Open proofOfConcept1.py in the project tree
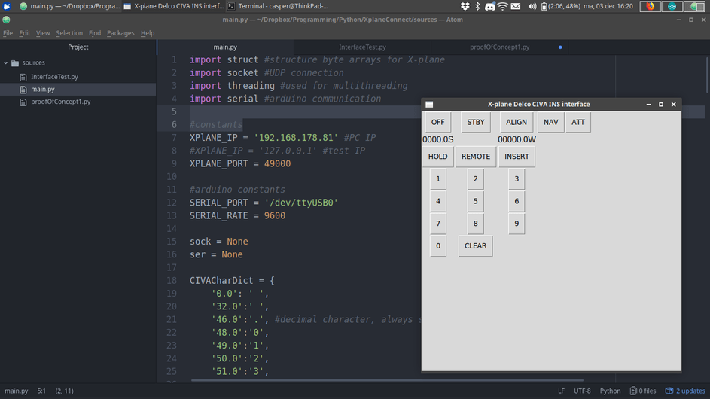Image resolution: width=710 pixels, height=399 pixels. (60, 102)
